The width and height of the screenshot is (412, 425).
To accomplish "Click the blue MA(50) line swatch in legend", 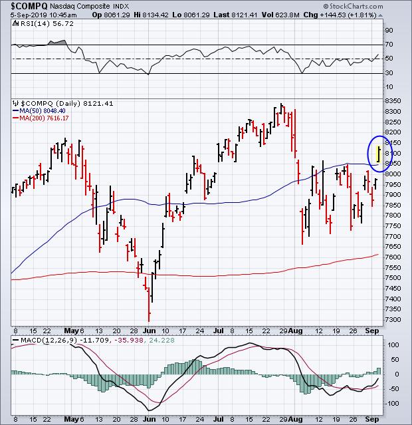I will 16,110.
